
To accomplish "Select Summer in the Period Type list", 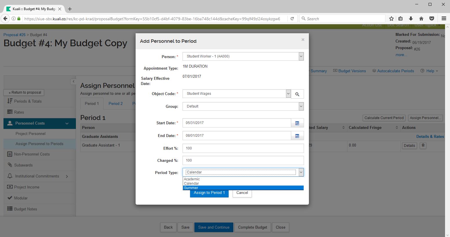I will pyautogui.click(x=191, y=188).
